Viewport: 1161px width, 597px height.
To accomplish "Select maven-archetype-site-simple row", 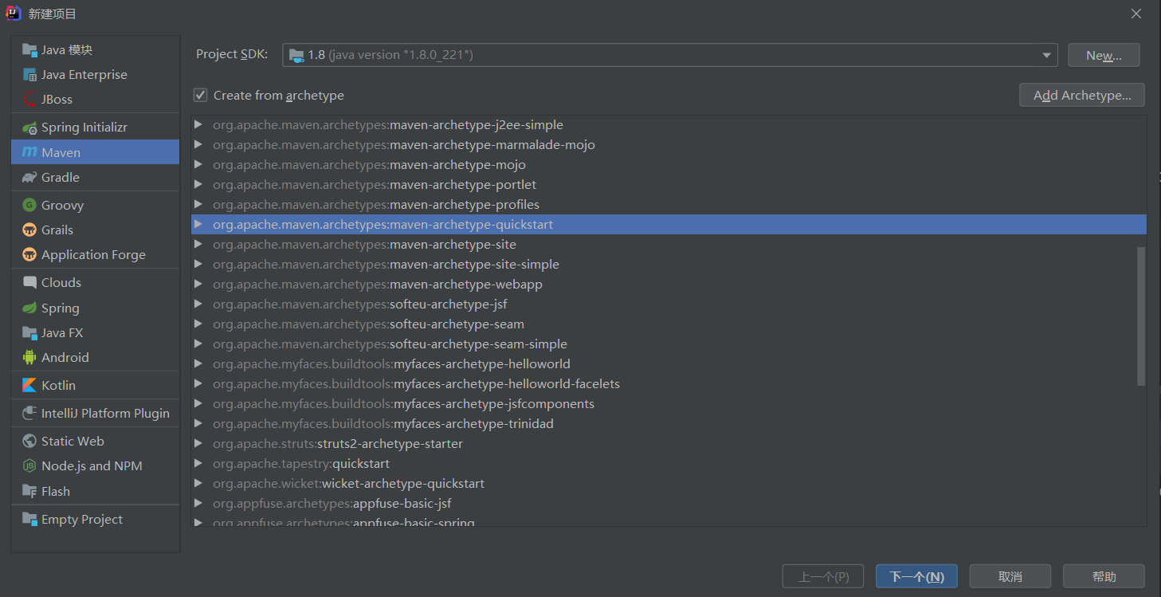I will point(669,265).
